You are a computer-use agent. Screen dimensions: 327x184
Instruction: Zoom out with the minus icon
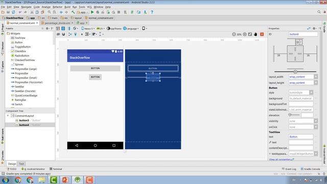pyautogui.click(x=234, y=34)
